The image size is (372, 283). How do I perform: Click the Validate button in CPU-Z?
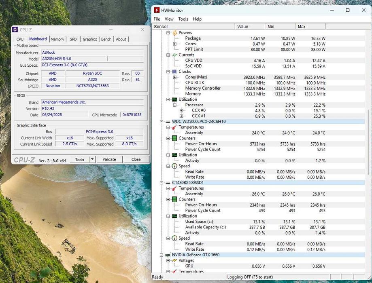[x=109, y=160]
